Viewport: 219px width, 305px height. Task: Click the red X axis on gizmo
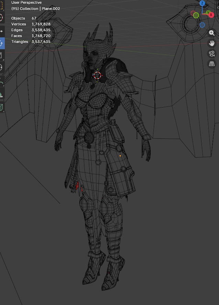pyautogui.click(x=211, y=15)
